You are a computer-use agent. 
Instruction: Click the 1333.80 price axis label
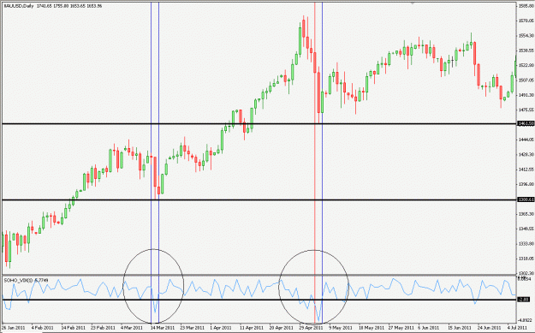pyautogui.click(x=526, y=244)
